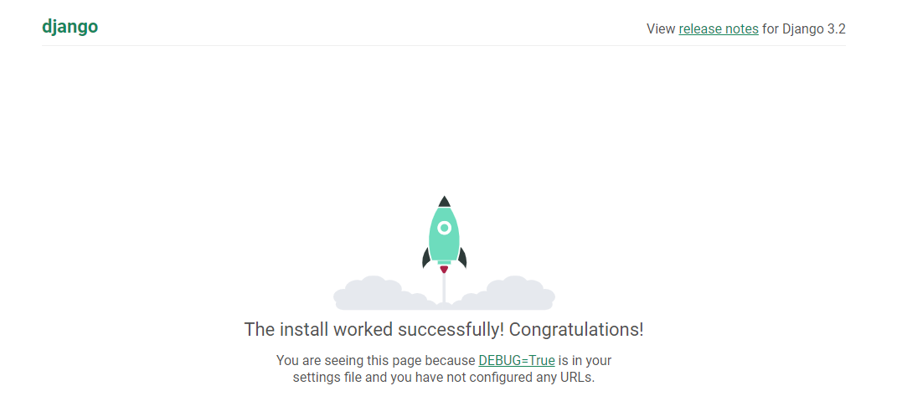Click the rocket's white porthole window
Viewport: 902px width, 417px height.
[x=444, y=228]
